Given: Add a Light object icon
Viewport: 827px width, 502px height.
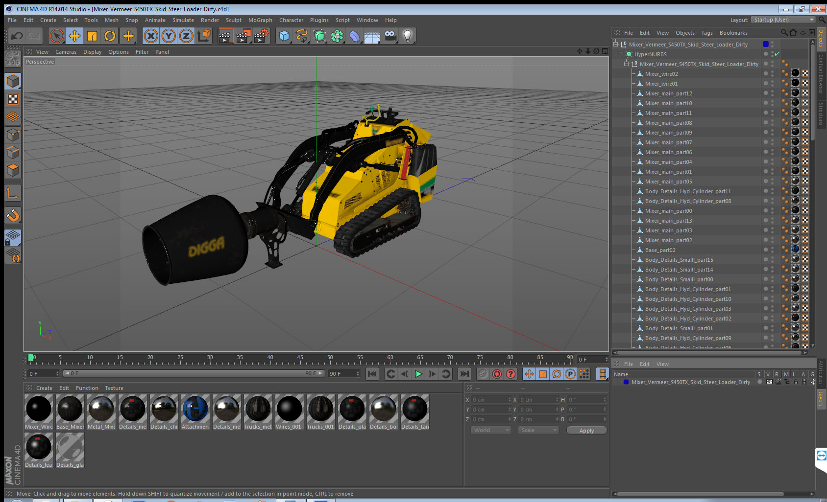Looking at the screenshot, I should tap(408, 36).
